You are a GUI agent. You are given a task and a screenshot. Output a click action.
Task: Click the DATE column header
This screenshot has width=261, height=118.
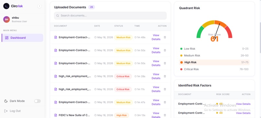[x=97, y=26]
